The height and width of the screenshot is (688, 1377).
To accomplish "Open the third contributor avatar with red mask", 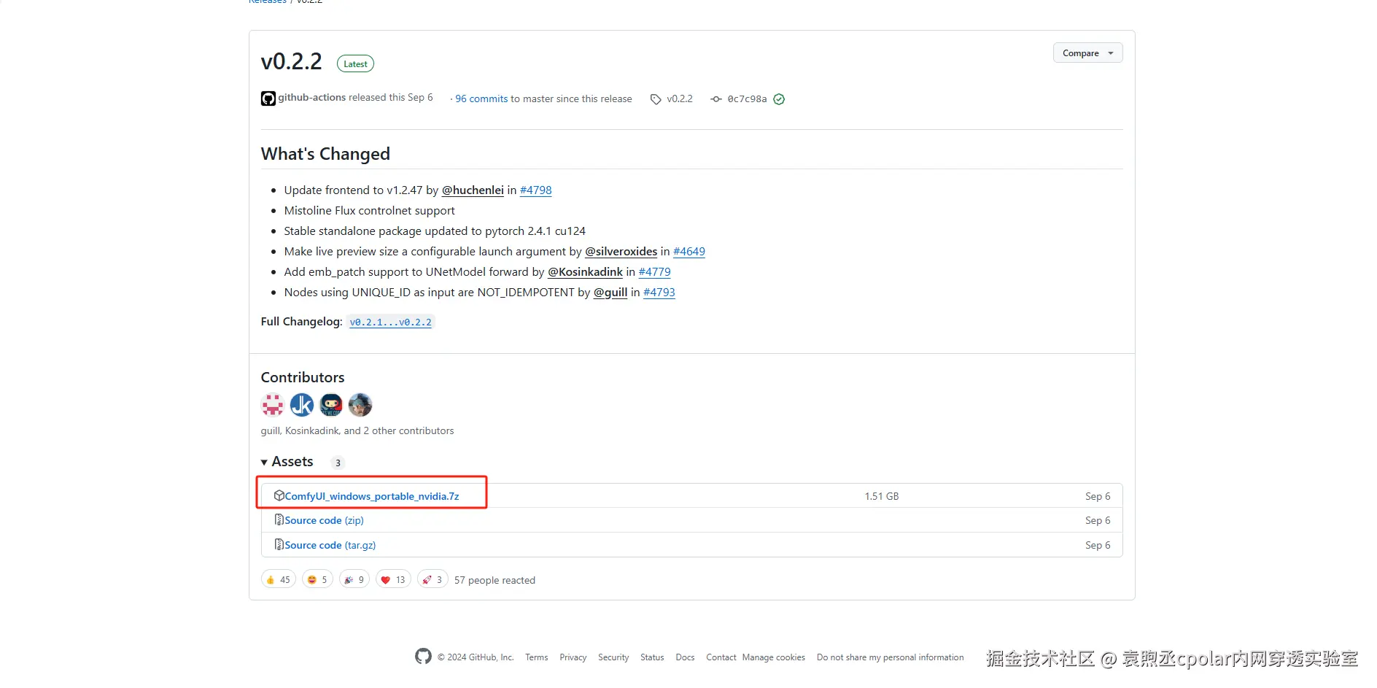I will (331, 404).
